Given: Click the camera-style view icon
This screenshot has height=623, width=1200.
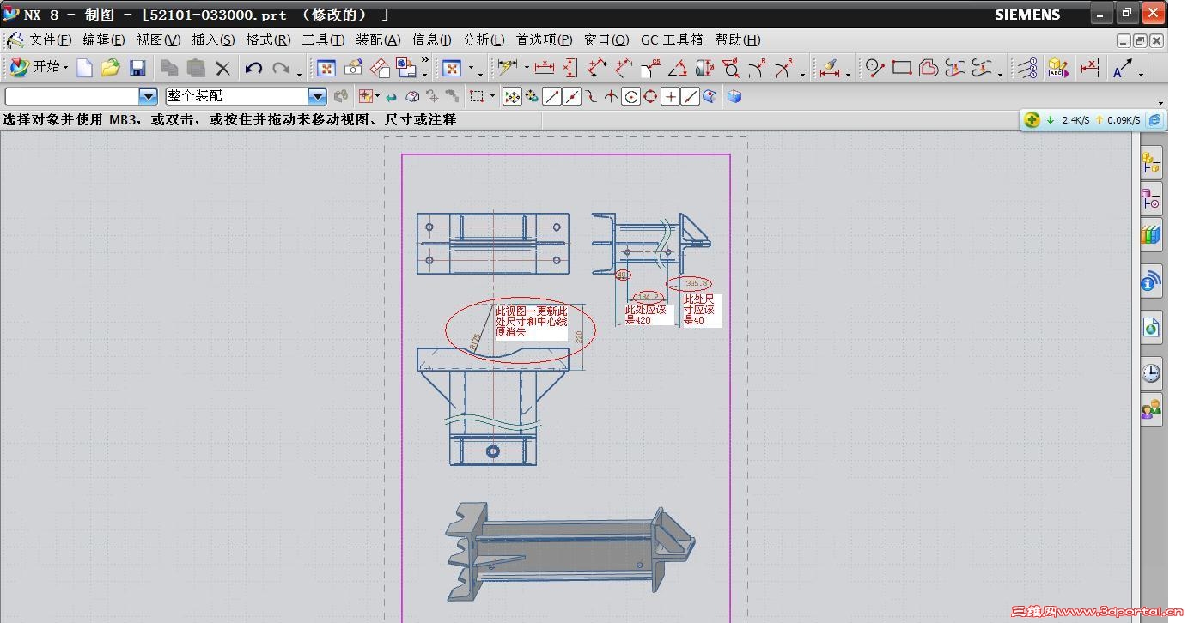Looking at the screenshot, I should (x=353, y=68).
